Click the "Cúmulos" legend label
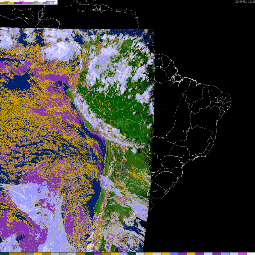255x255 pixels. 7,1
